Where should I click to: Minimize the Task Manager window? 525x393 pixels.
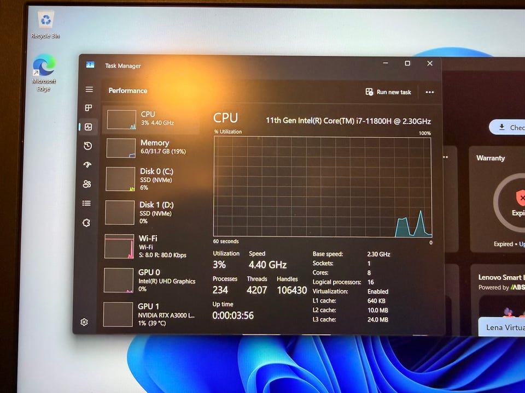[x=386, y=63]
